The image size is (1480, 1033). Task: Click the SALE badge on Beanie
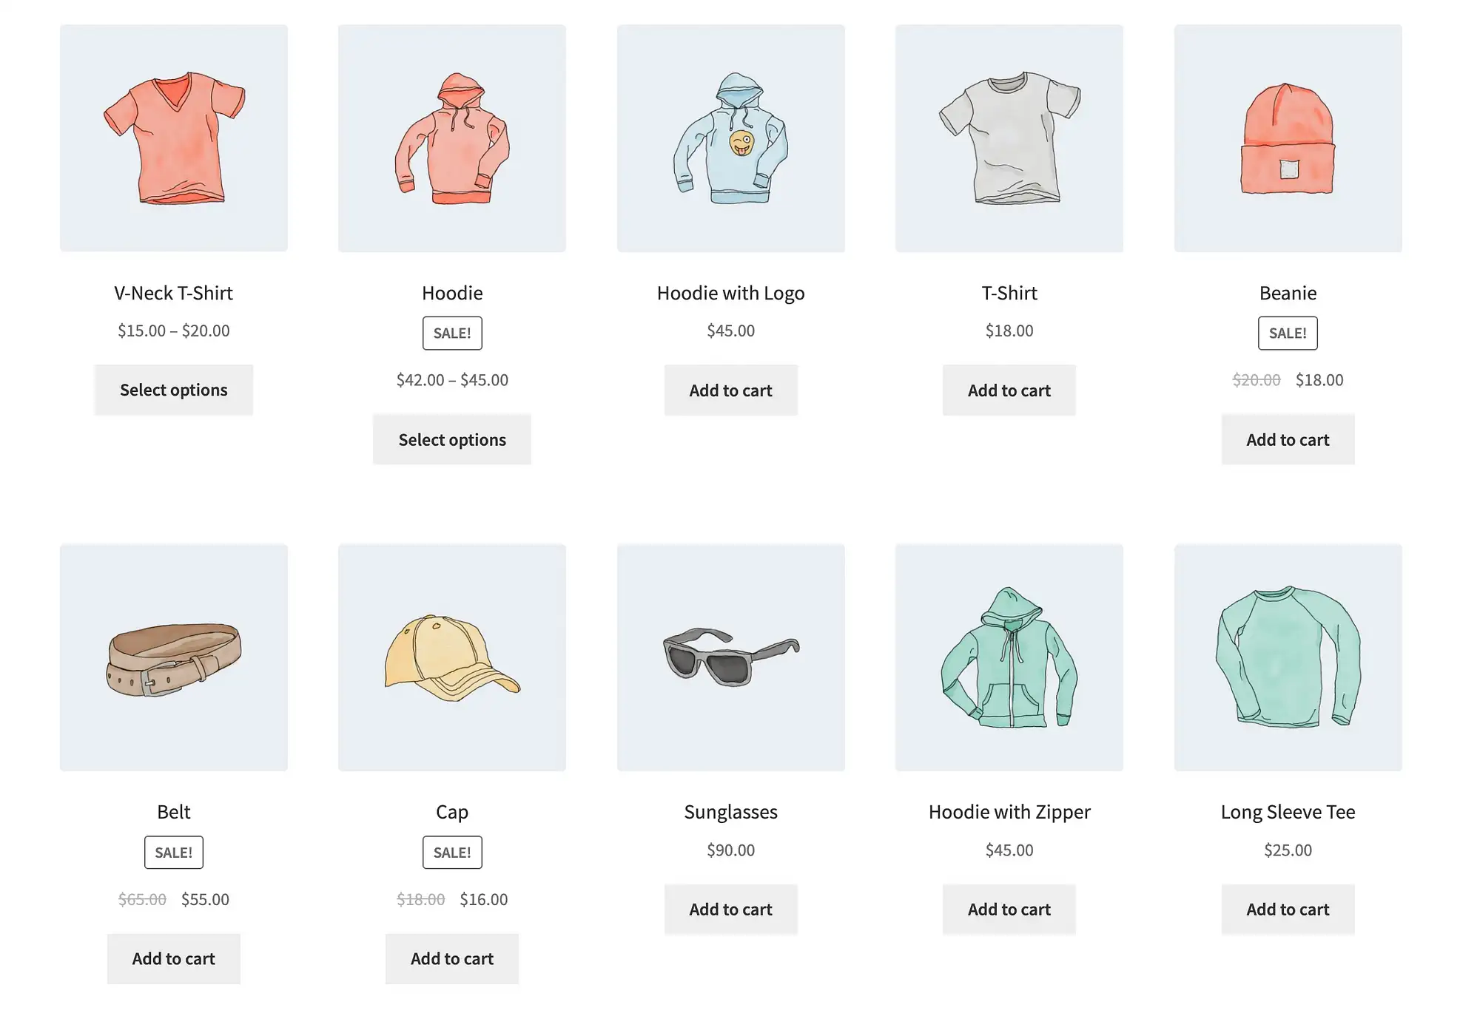coord(1288,333)
